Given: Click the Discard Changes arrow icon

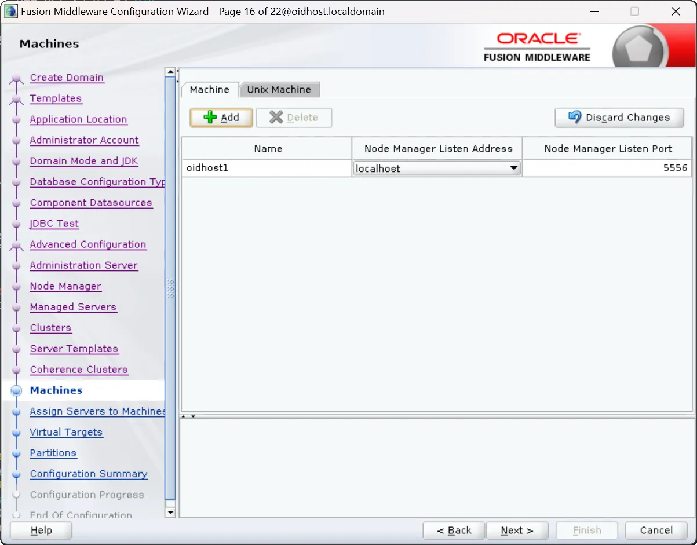Looking at the screenshot, I should (x=574, y=118).
